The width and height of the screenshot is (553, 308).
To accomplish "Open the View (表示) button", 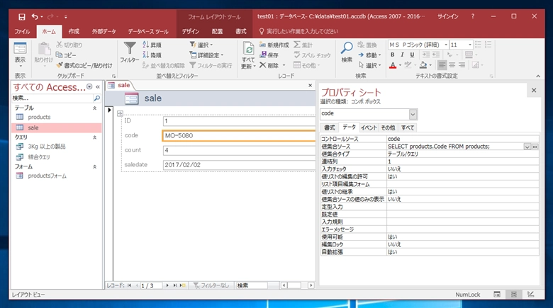I will tap(20, 55).
